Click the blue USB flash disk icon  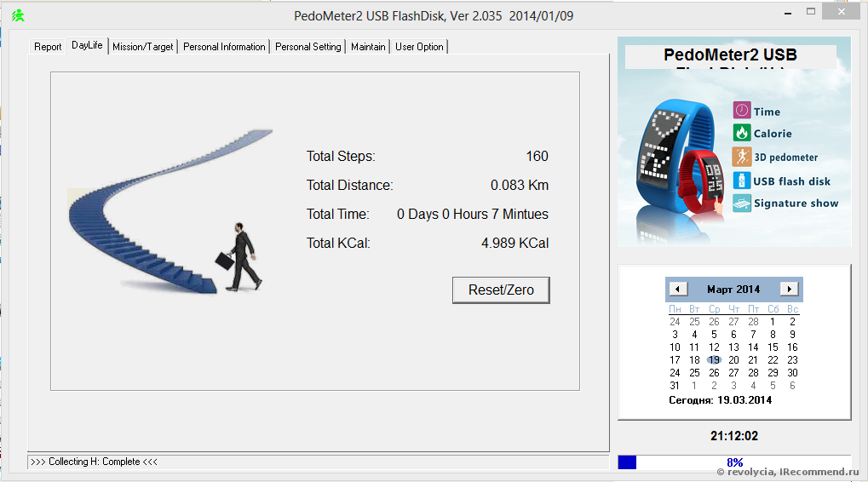pyautogui.click(x=742, y=181)
